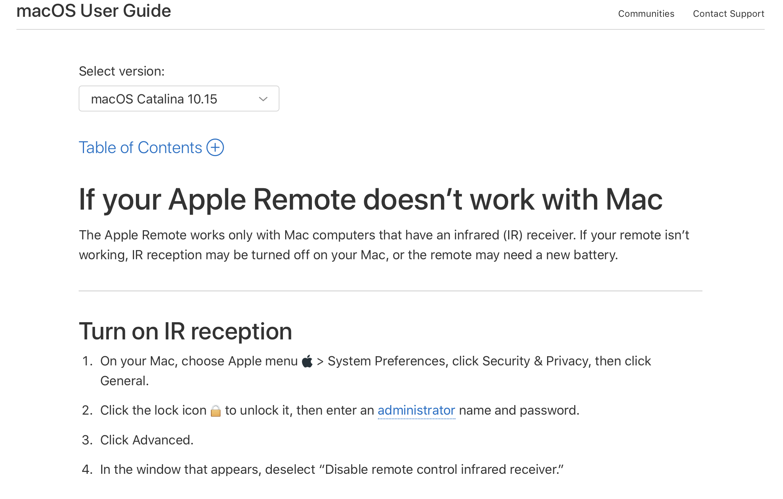Go to Contact Support
This screenshot has height=499, width=783.
tap(728, 14)
